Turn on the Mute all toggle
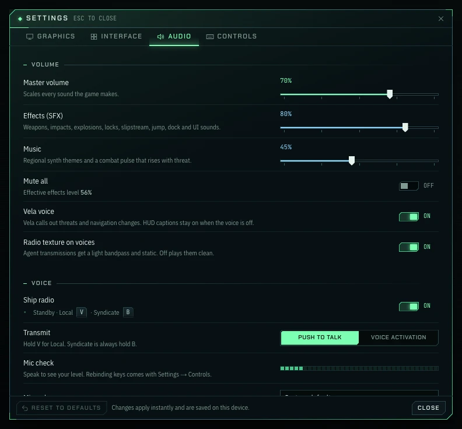Screen dimensions: 462x429 (409, 186)
